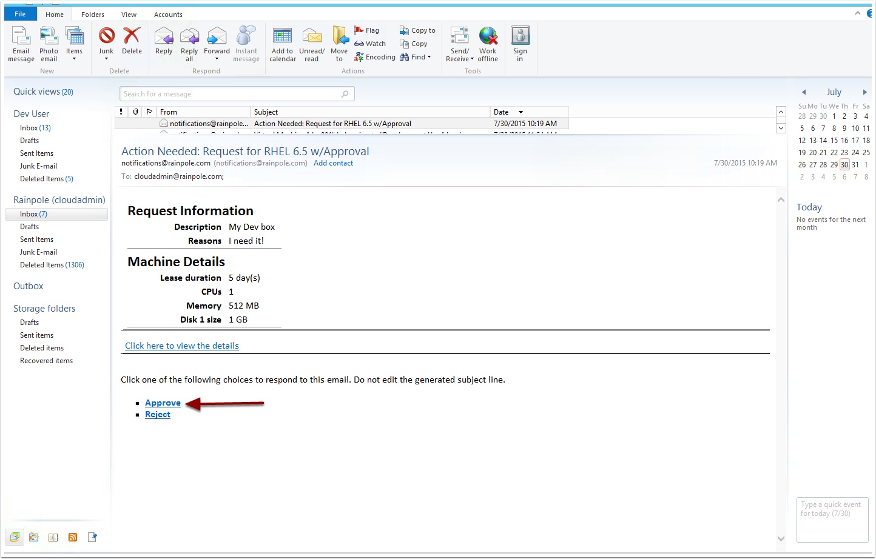Minimize the ribbon with the chevron
This screenshot has width=876, height=559.
[858, 13]
